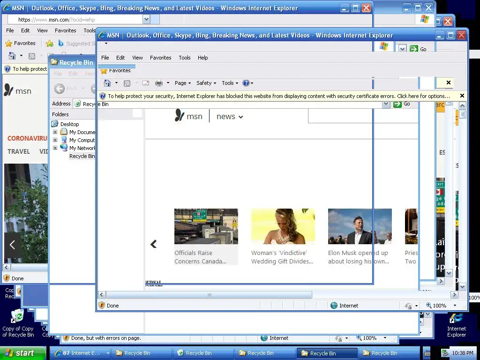Open View menu in front MSN window
Image resolution: width=480 pixels, height=360 pixels.
coord(137,58)
